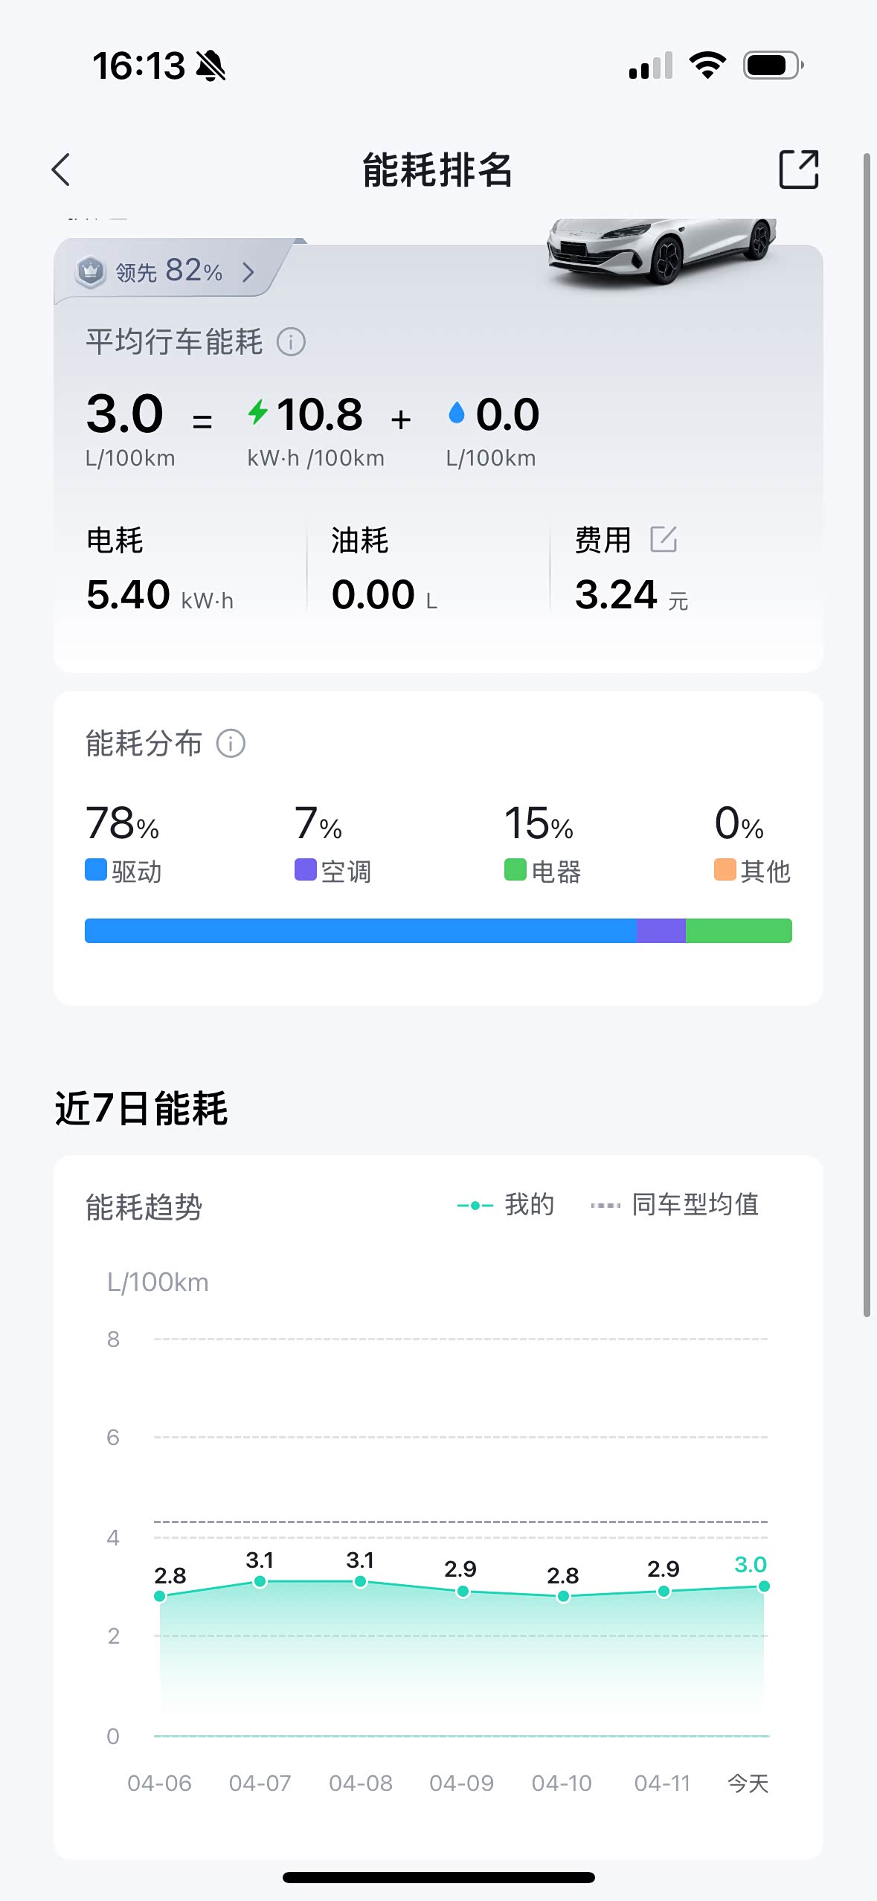Viewport: 877px width, 1901px height.
Task: Tap the green 电器 segment of bar
Action: click(739, 930)
